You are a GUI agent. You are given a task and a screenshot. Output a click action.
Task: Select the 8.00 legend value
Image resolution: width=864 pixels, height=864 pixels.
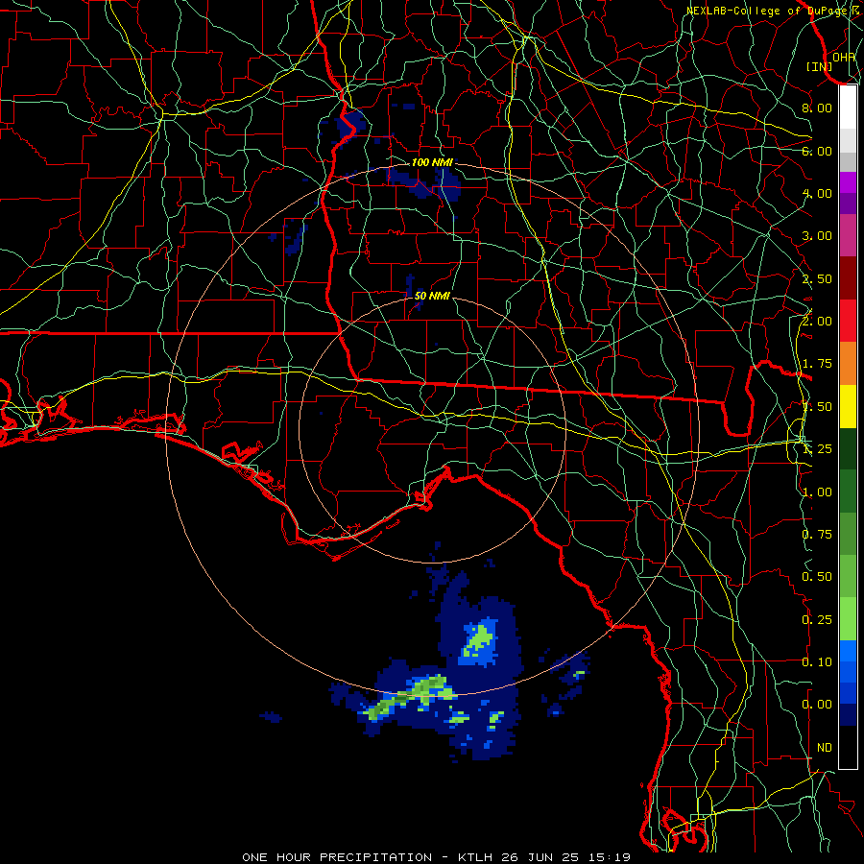click(x=817, y=108)
